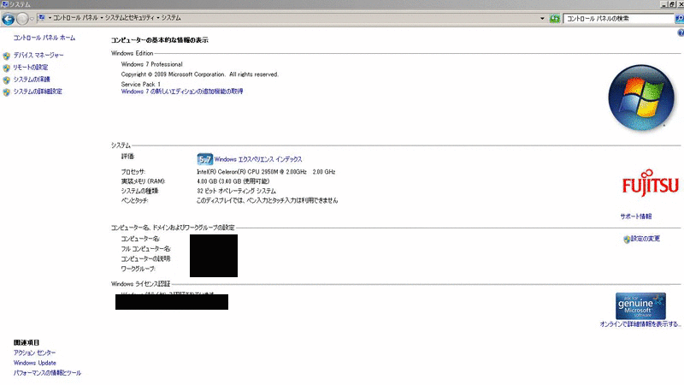Image resolution: width=684 pixels, height=385 pixels.
Task: Open システムの保護 link
Action: pos(32,80)
